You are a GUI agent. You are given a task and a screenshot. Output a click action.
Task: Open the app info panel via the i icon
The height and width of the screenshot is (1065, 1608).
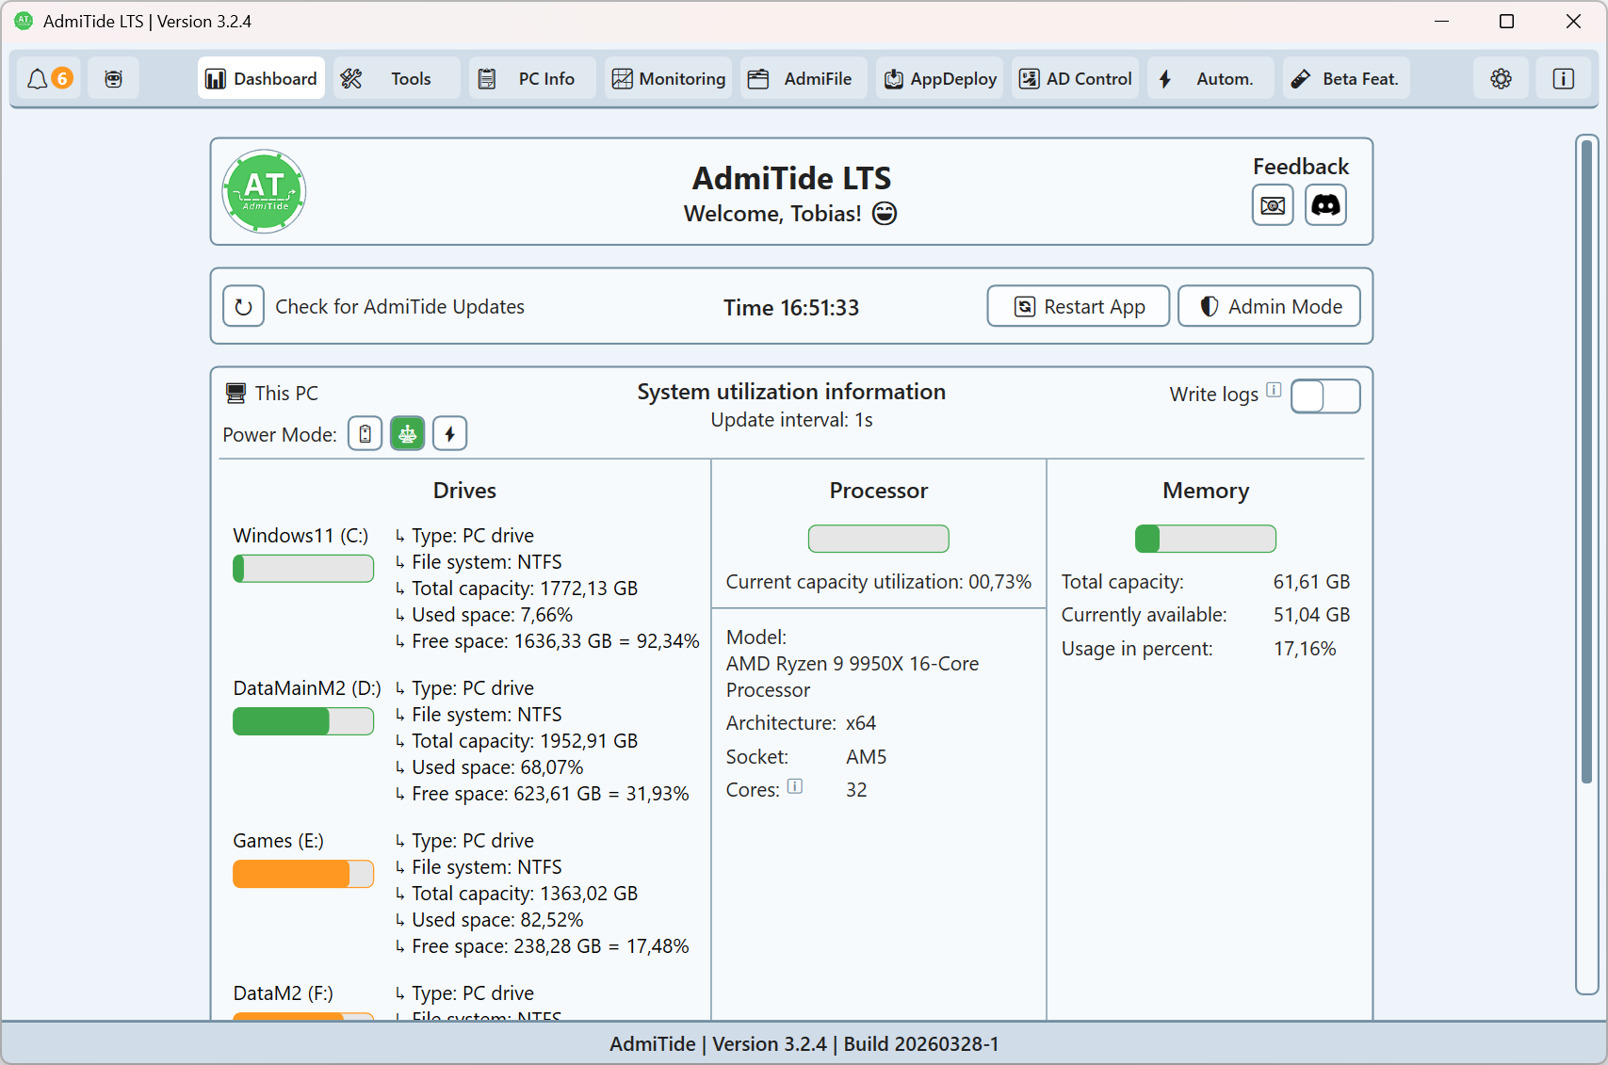tap(1563, 78)
